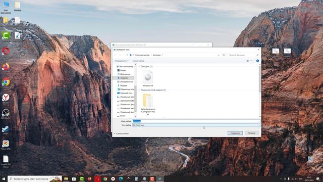The width and height of the screenshot is (323, 182).
Task: Open Yandex Browser from taskbar
Action: 113,178
